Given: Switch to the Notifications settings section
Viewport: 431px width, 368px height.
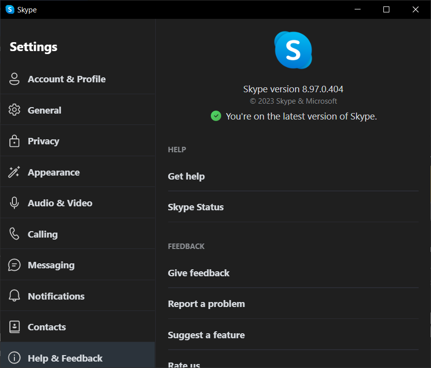Looking at the screenshot, I should [x=78, y=296].
